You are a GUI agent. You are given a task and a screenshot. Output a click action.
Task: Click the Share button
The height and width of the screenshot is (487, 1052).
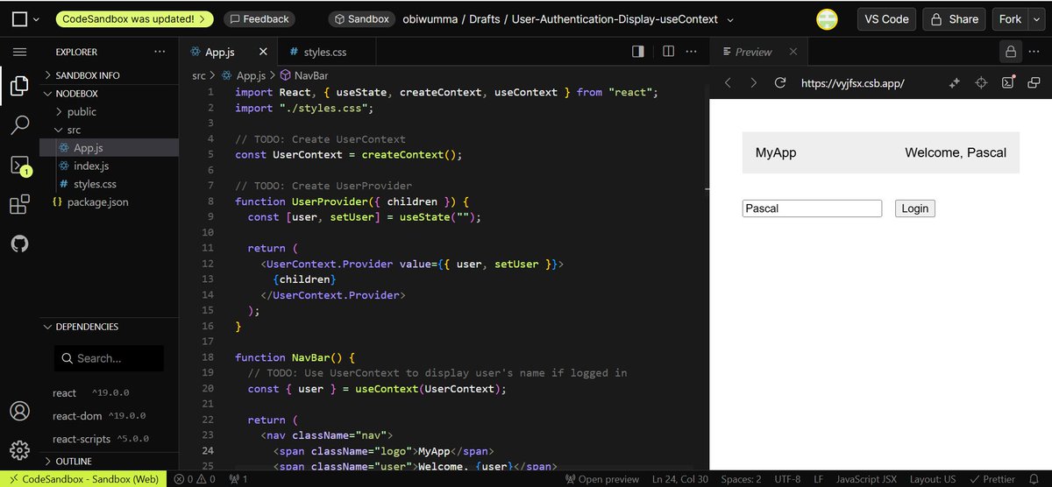coord(955,18)
